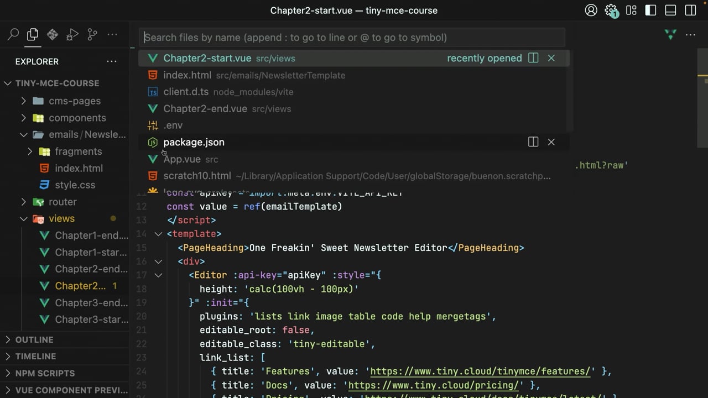708x398 pixels.
Task: Pick the .env file result
Action: pos(353,125)
